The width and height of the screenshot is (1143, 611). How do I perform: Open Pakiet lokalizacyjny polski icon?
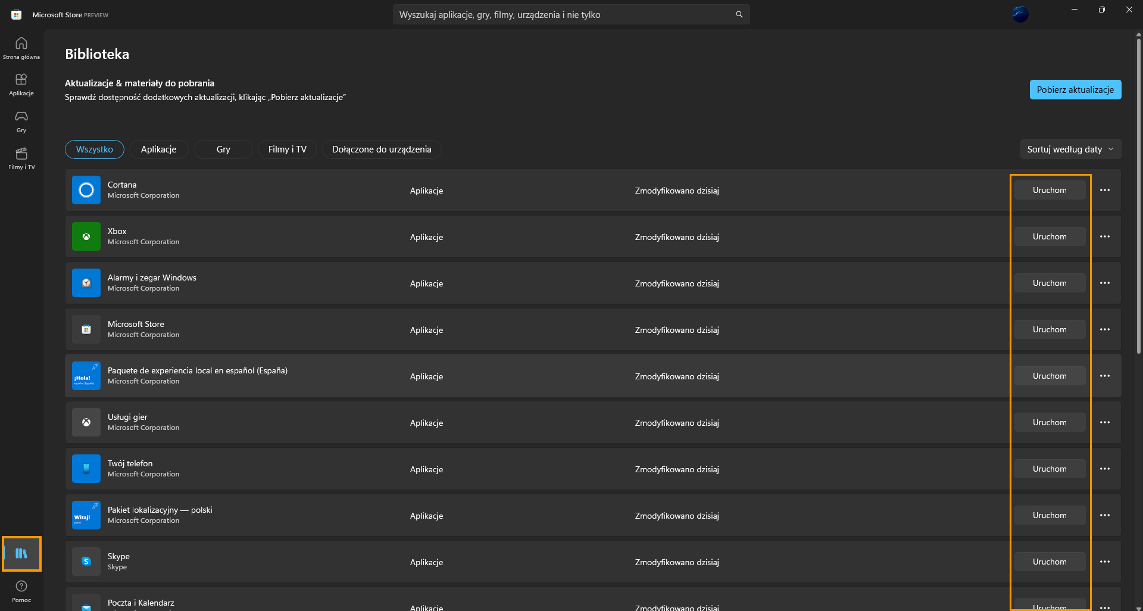point(86,515)
